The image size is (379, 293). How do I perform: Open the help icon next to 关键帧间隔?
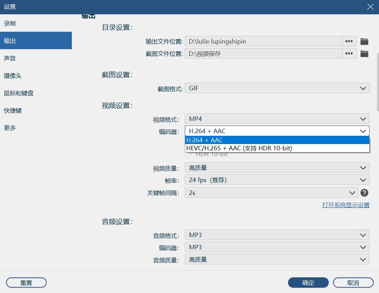364,193
